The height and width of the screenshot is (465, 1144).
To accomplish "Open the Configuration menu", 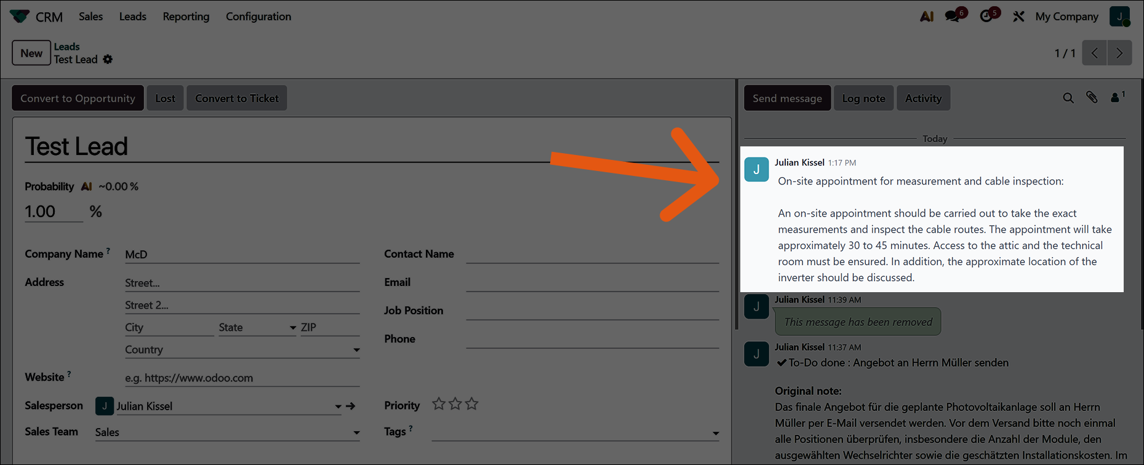I will click(x=258, y=17).
